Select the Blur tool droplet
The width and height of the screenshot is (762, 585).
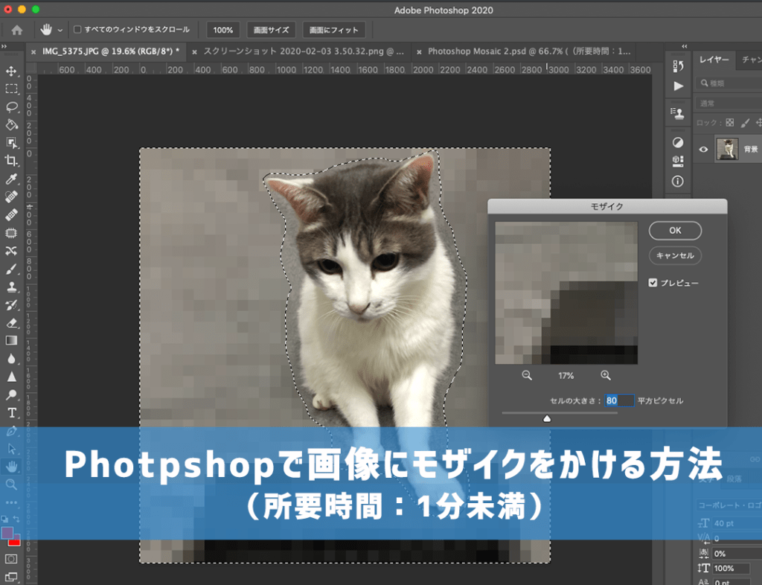(11, 359)
